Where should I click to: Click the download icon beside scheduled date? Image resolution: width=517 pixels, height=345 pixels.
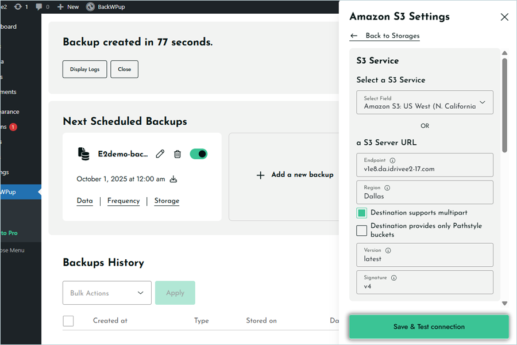point(173,179)
